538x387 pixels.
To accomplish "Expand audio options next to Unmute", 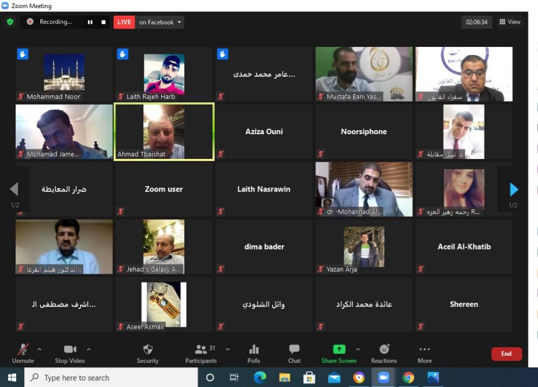I will pos(38,349).
